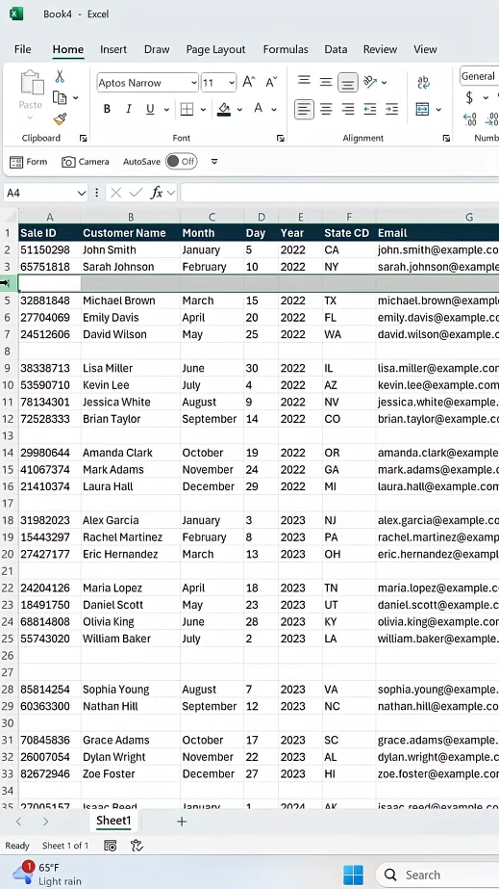
Task: Switch to the Review tab
Action: click(x=380, y=49)
